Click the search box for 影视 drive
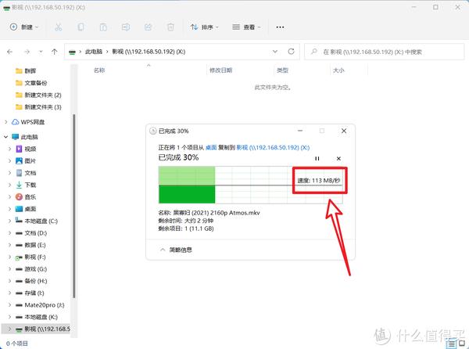 pos(385,52)
